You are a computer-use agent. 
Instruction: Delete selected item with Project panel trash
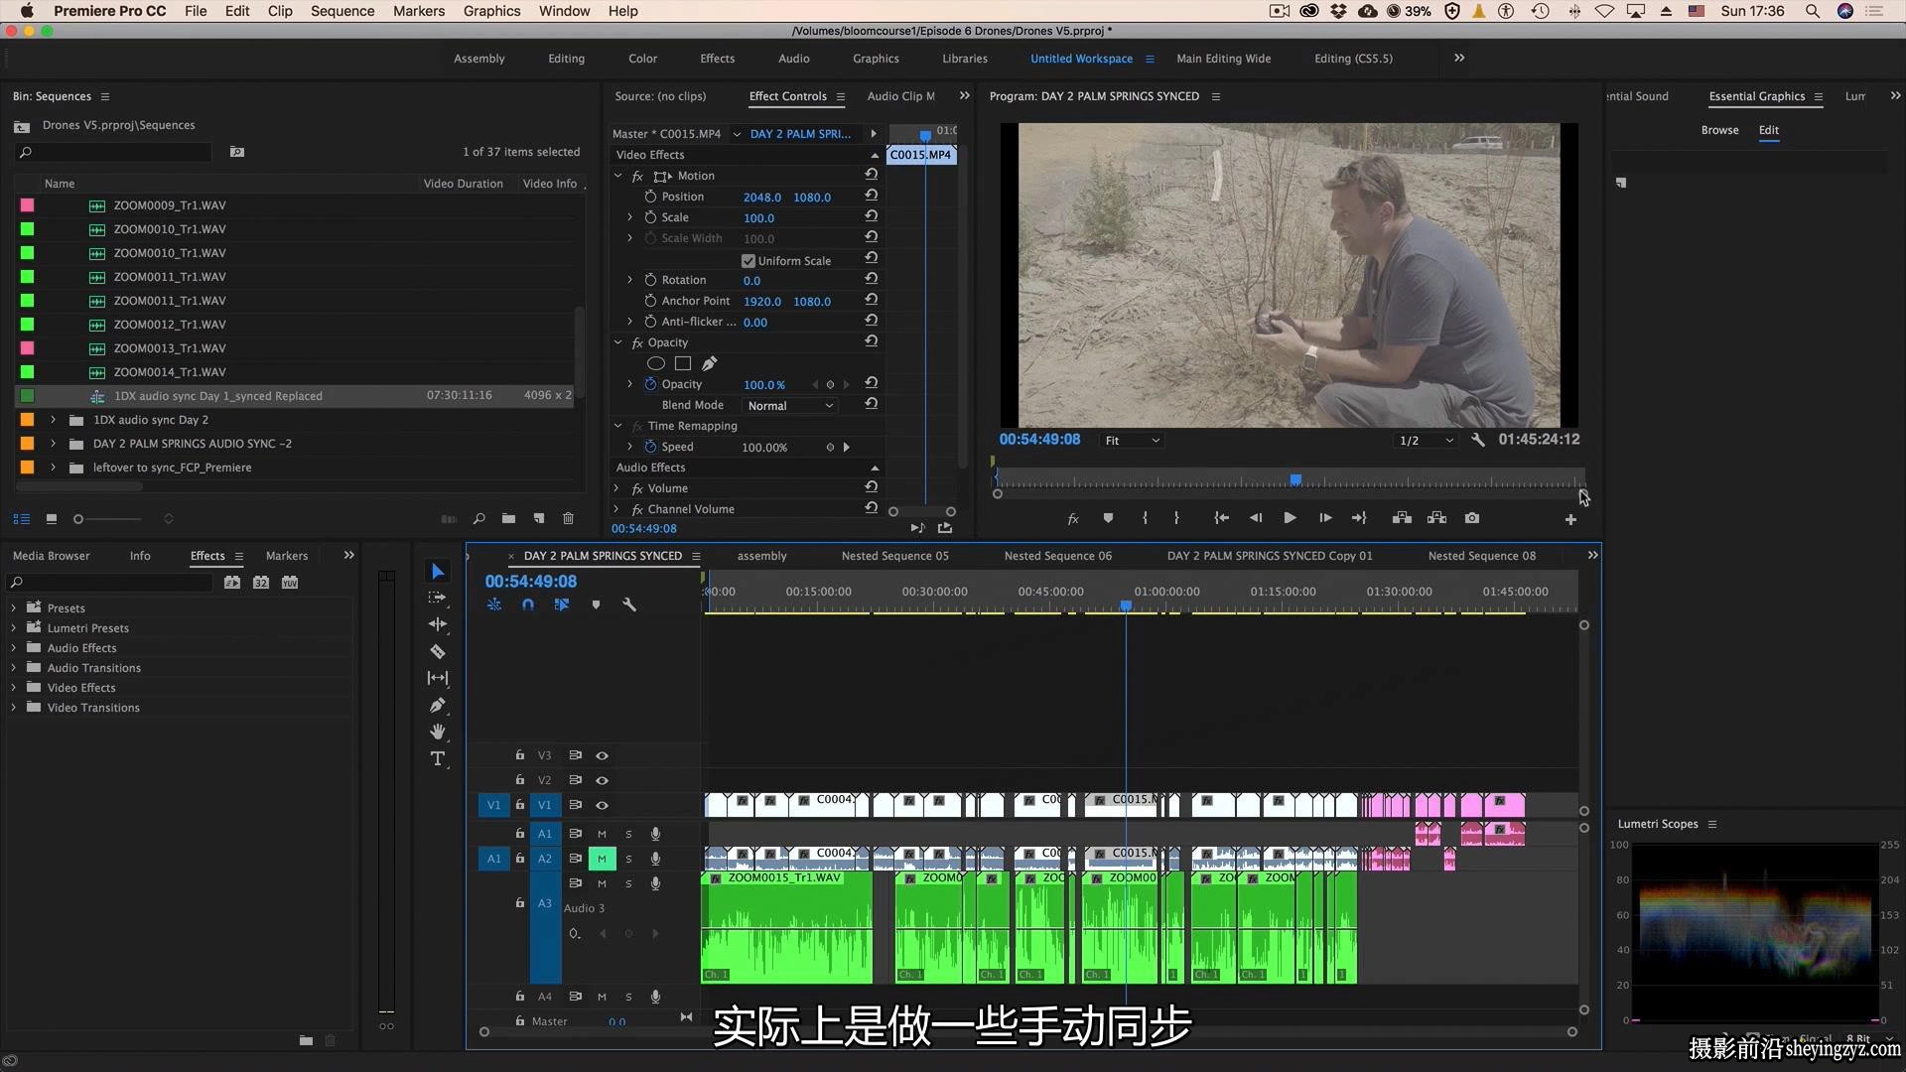(568, 518)
